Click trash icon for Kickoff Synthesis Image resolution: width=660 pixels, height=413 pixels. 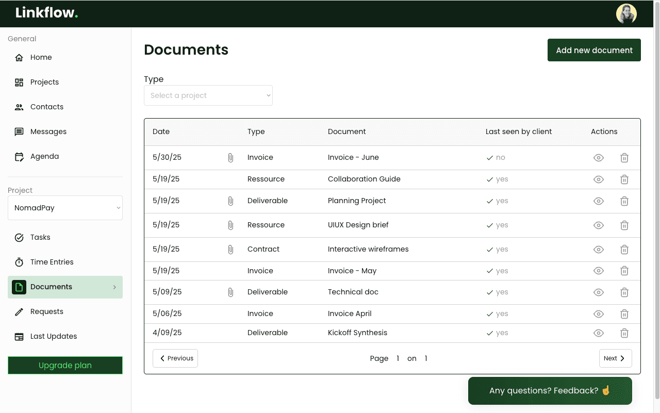(x=624, y=333)
